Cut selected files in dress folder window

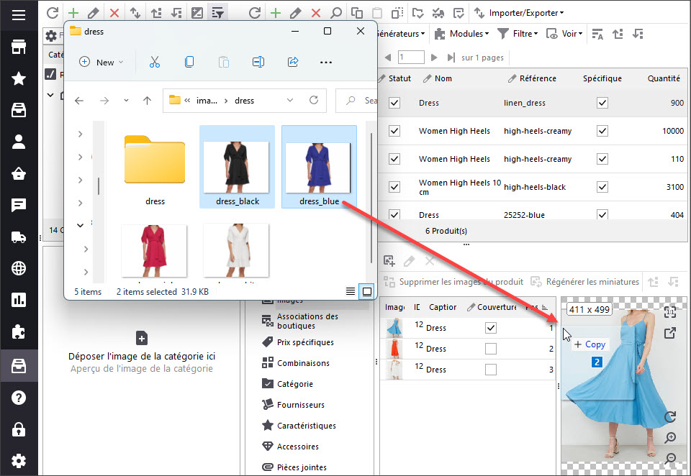pos(154,62)
